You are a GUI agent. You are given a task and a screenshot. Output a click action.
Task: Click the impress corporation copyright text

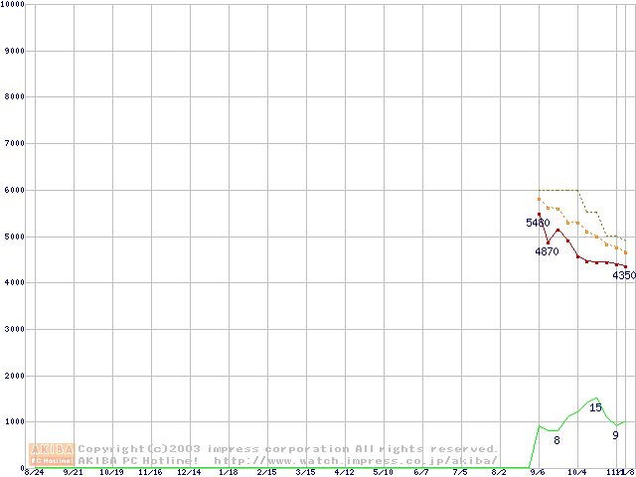288,448
